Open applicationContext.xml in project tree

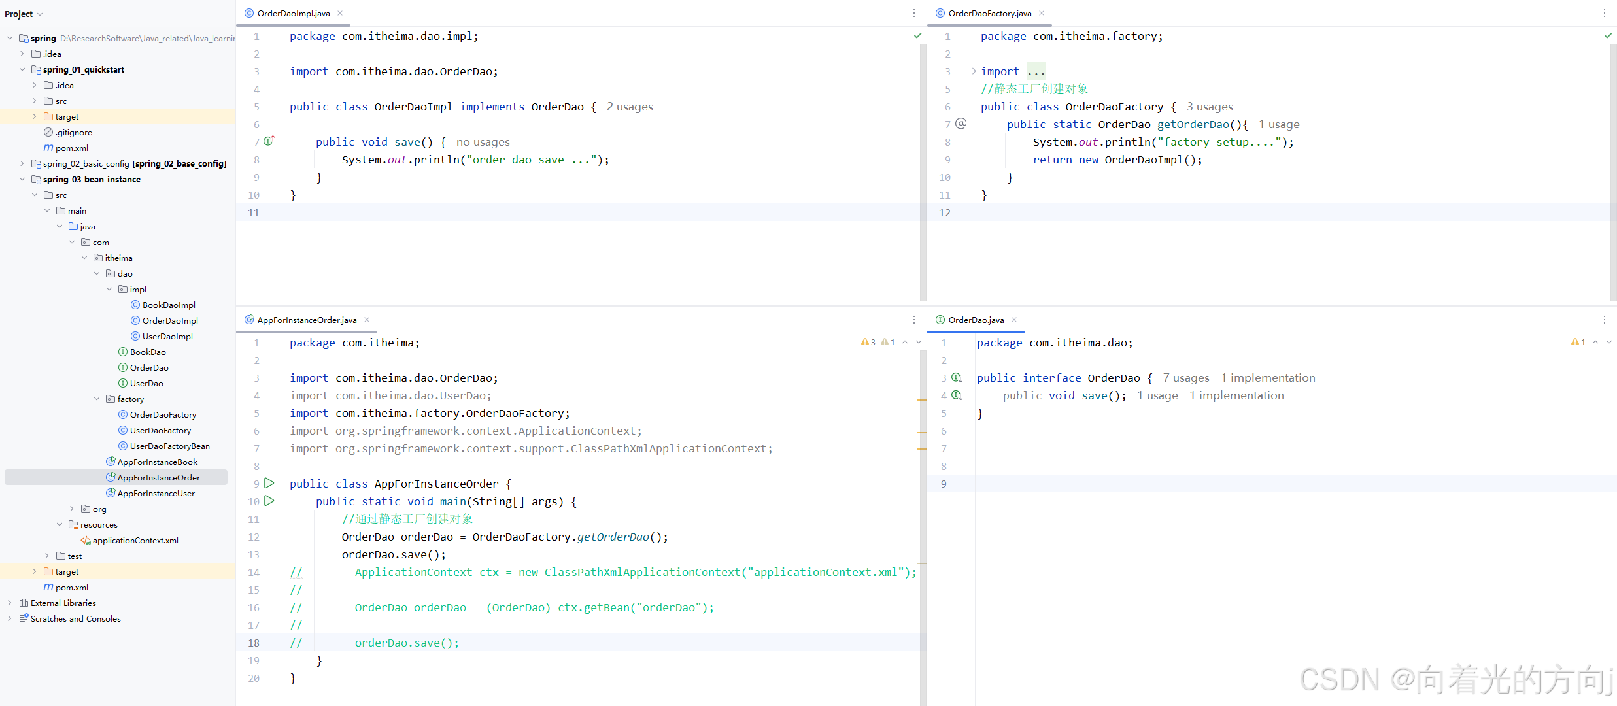click(x=135, y=540)
